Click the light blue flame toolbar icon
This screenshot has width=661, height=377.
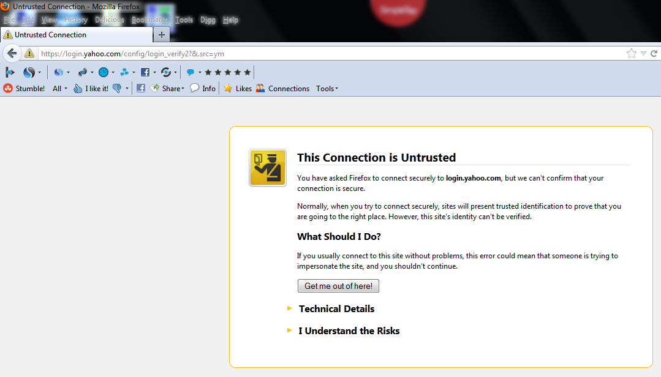59,72
